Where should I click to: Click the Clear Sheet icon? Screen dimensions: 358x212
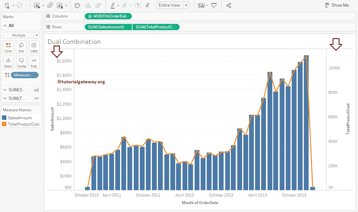click(60, 5)
